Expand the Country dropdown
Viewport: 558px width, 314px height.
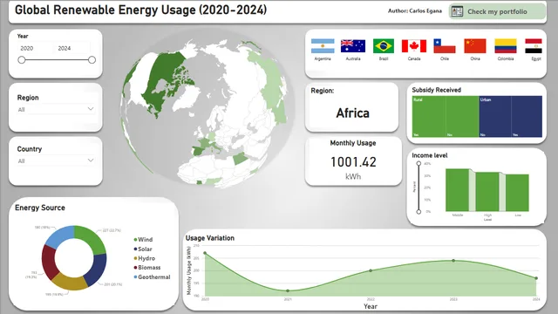point(56,160)
